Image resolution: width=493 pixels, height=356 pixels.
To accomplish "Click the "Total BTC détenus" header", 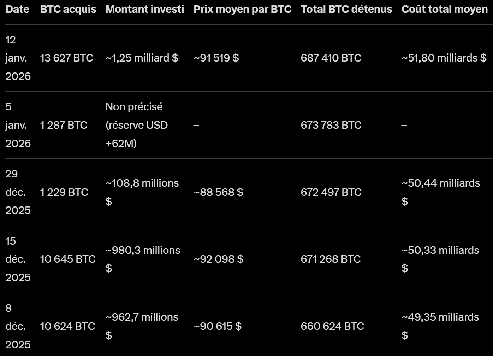I will pos(346,9).
